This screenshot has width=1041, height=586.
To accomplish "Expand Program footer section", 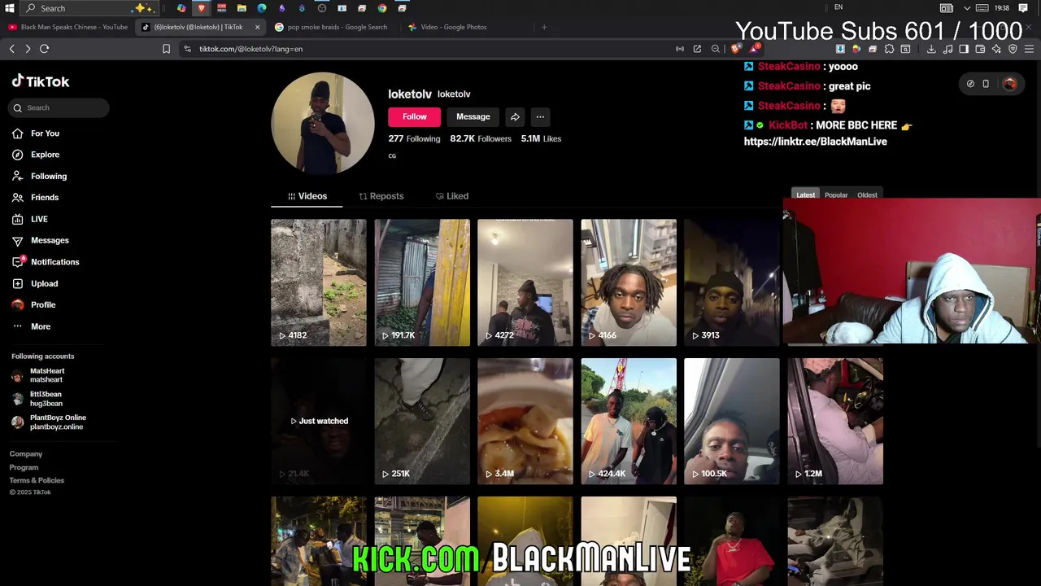I will click(x=24, y=467).
